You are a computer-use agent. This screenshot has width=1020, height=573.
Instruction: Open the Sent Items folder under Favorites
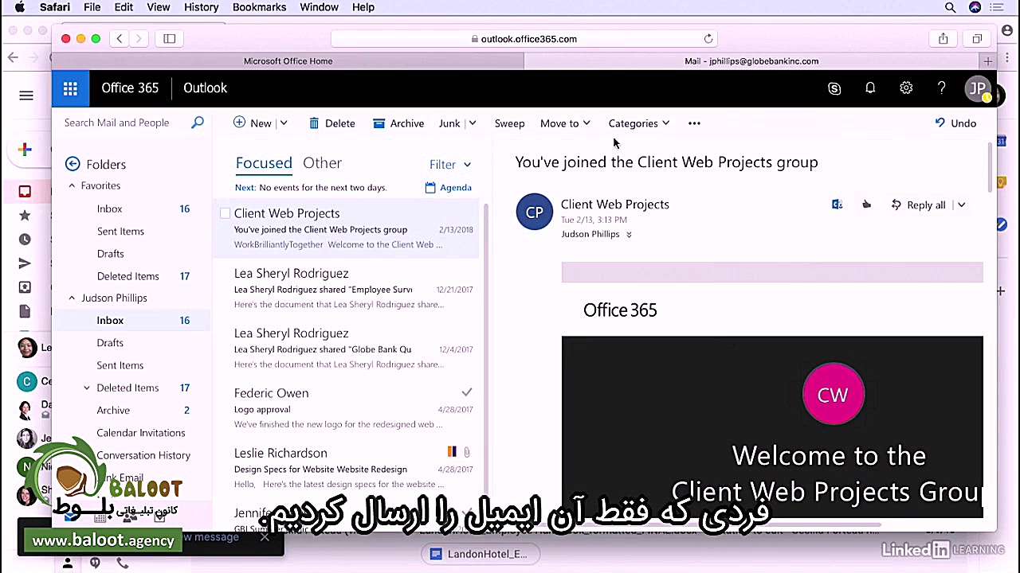click(x=120, y=231)
